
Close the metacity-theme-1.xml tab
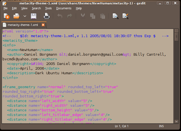(x=43, y=25)
